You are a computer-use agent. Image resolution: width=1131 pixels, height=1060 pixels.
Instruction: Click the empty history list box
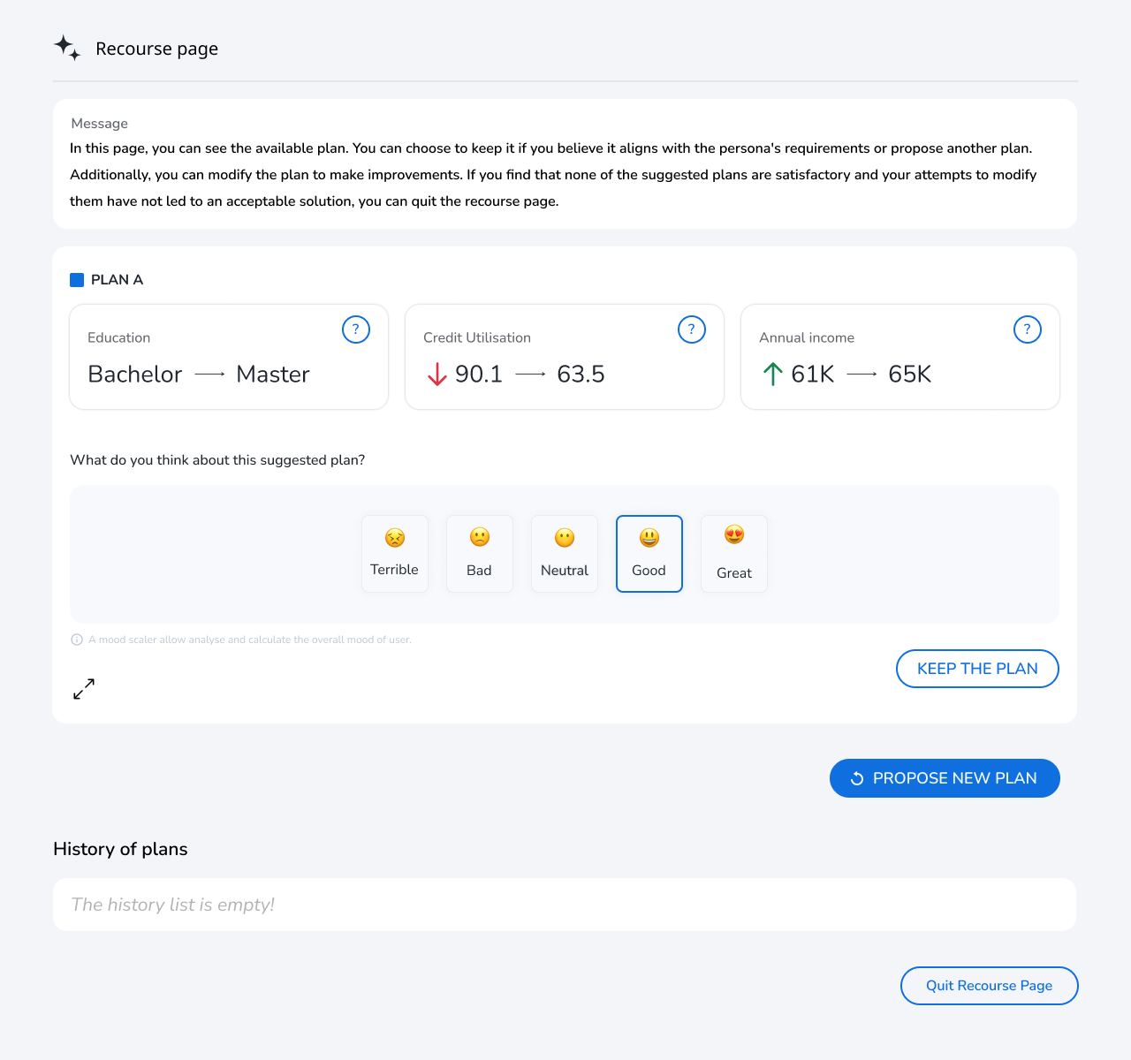565,905
